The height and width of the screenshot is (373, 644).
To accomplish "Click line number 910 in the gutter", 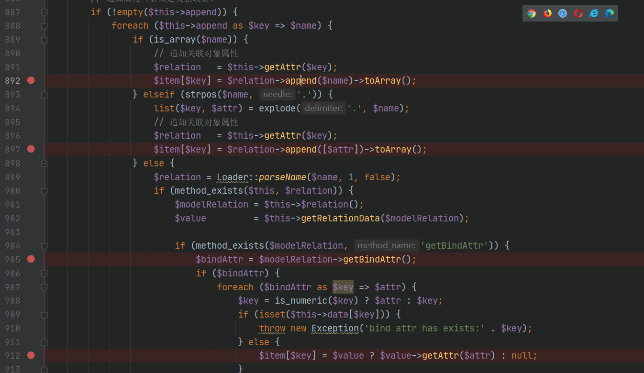I will coord(12,328).
